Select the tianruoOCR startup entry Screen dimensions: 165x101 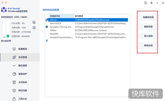coord(88,23)
